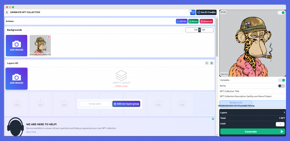
Task: Click the d595d82465340fa19272fac9e68b1f6f.png filename
Action: (x=236, y=106)
